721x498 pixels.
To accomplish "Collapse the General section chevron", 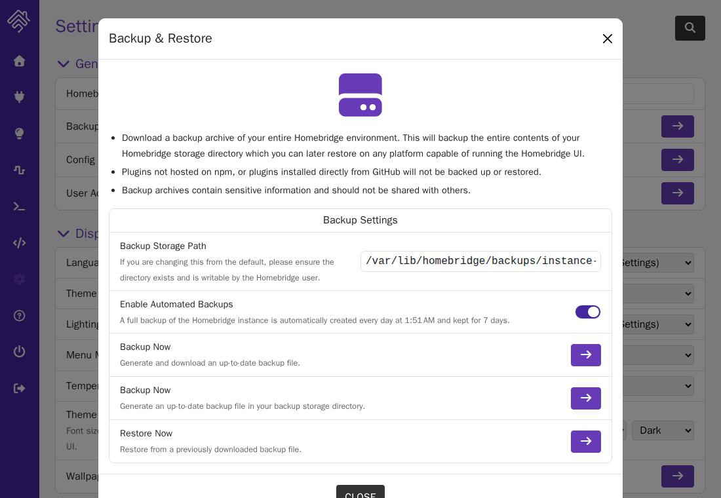I will tap(63, 64).
